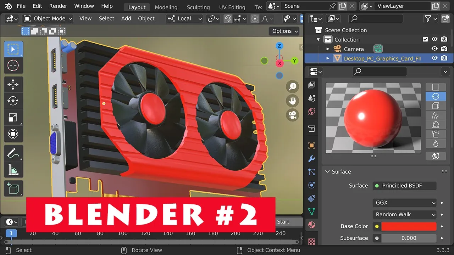Select flat plane preview shape icon
This screenshot has height=255, width=454.
[x=436, y=87]
